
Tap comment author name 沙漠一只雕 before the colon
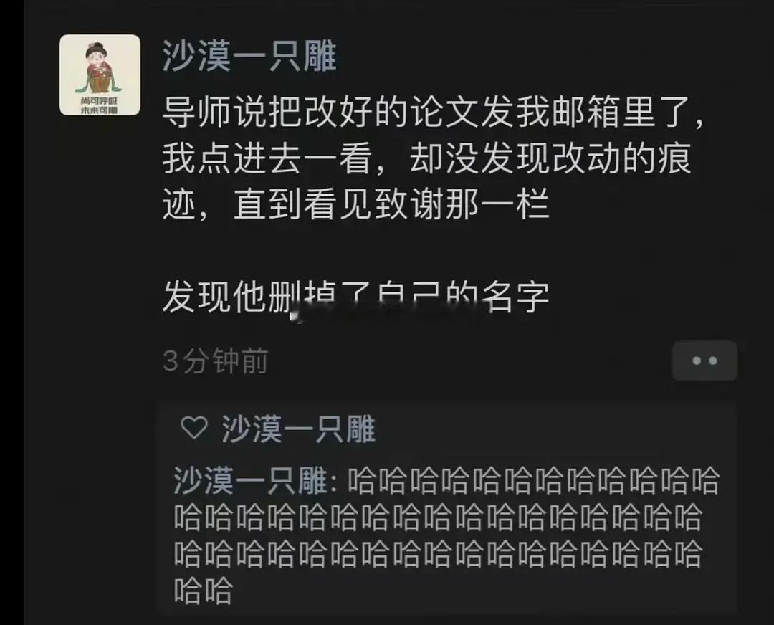point(251,480)
